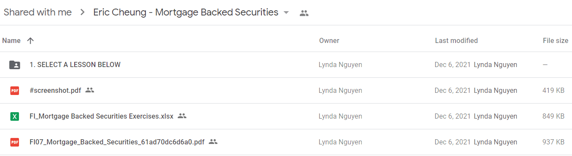Viewport: 572px width, 156px height.
Task: Click shared people icon next to Exercises.xlsx
Action: [182, 116]
